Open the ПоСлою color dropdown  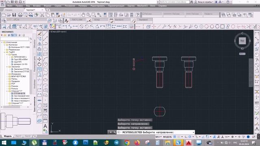[x=152, y=14]
